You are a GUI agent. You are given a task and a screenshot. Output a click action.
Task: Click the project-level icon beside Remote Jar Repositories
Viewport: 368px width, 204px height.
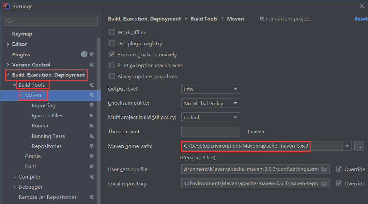[92, 197]
